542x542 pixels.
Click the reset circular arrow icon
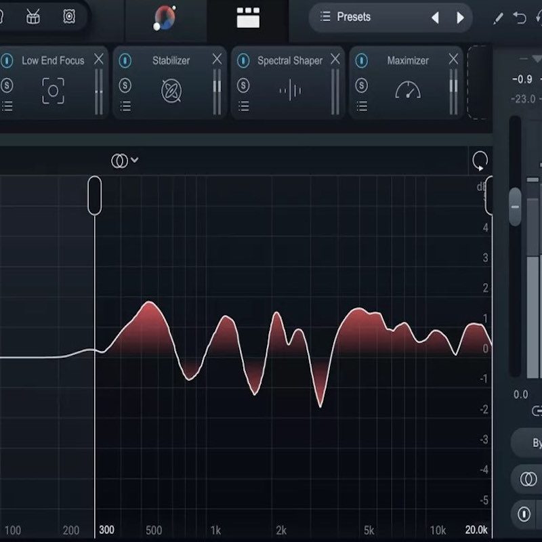tap(480, 161)
